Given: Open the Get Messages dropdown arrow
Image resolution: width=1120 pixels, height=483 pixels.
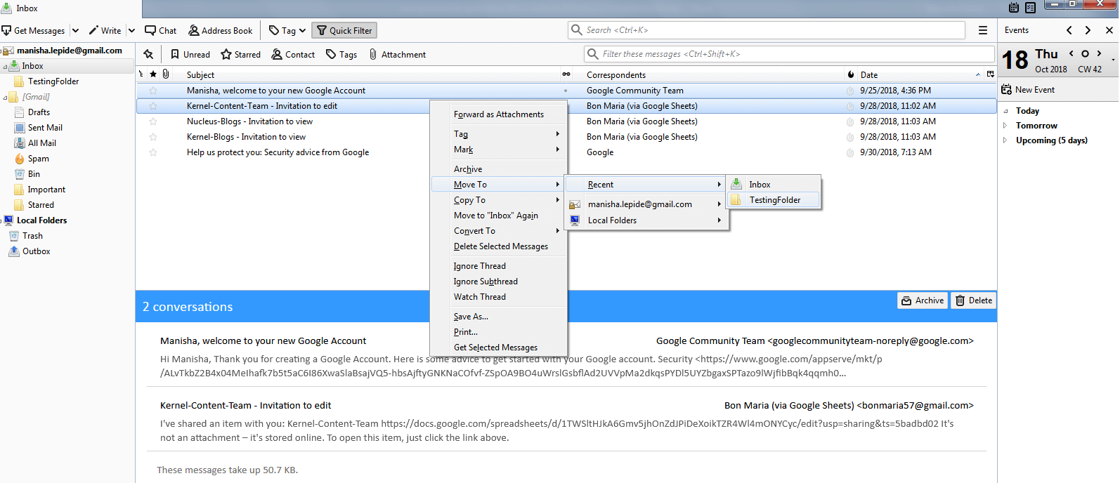Looking at the screenshot, I should 75,30.
